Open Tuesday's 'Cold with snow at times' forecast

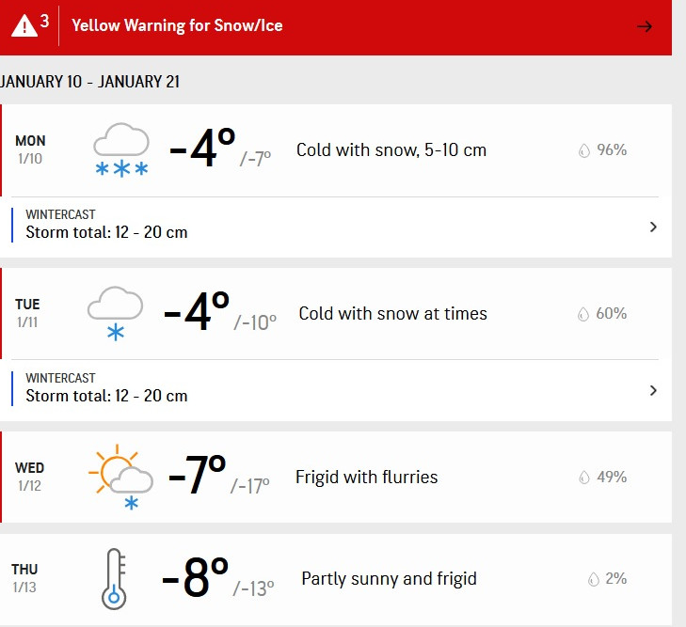click(x=392, y=314)
